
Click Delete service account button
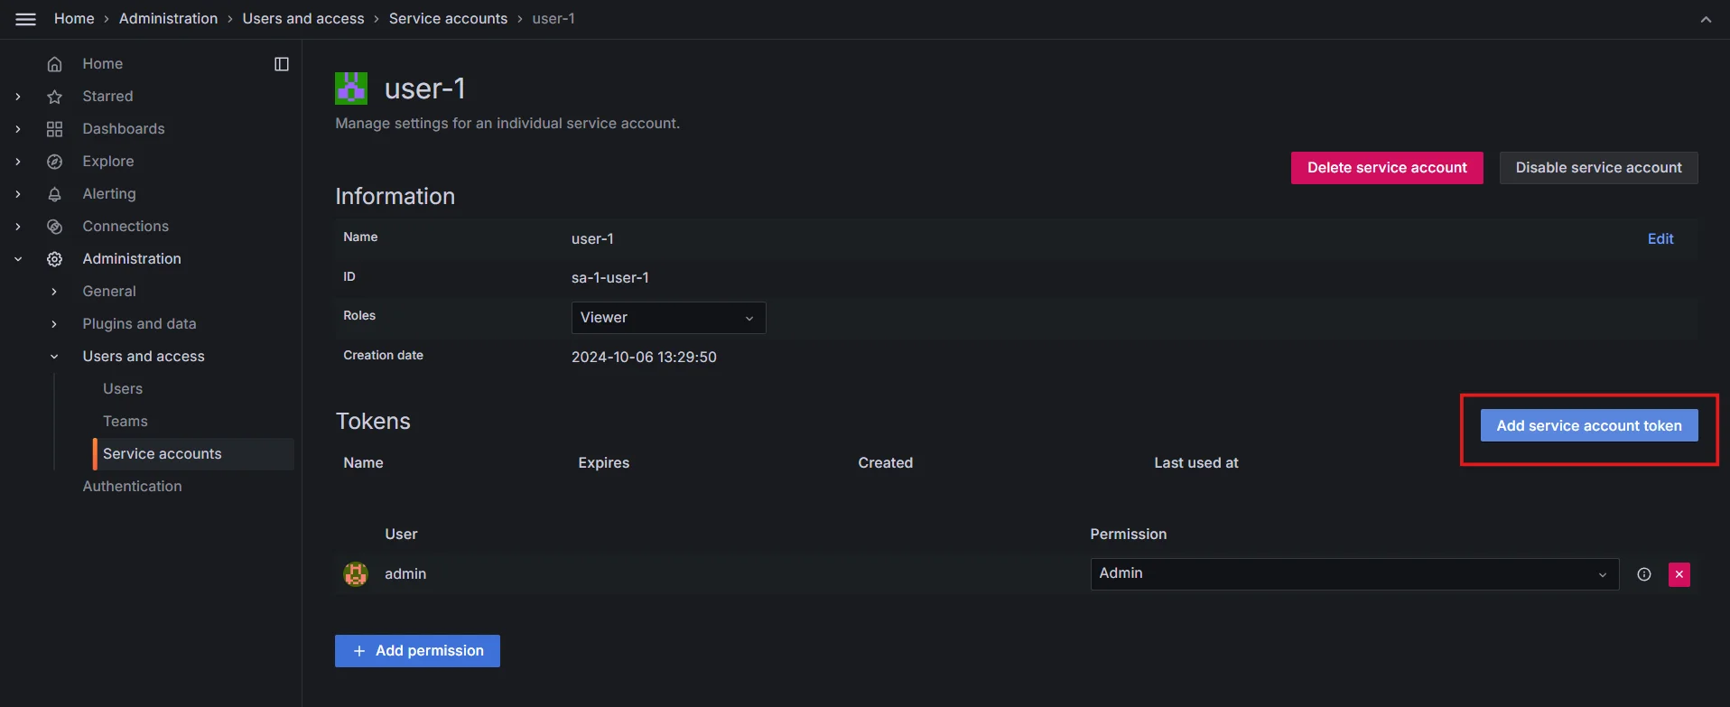(x=1387, y=168)
